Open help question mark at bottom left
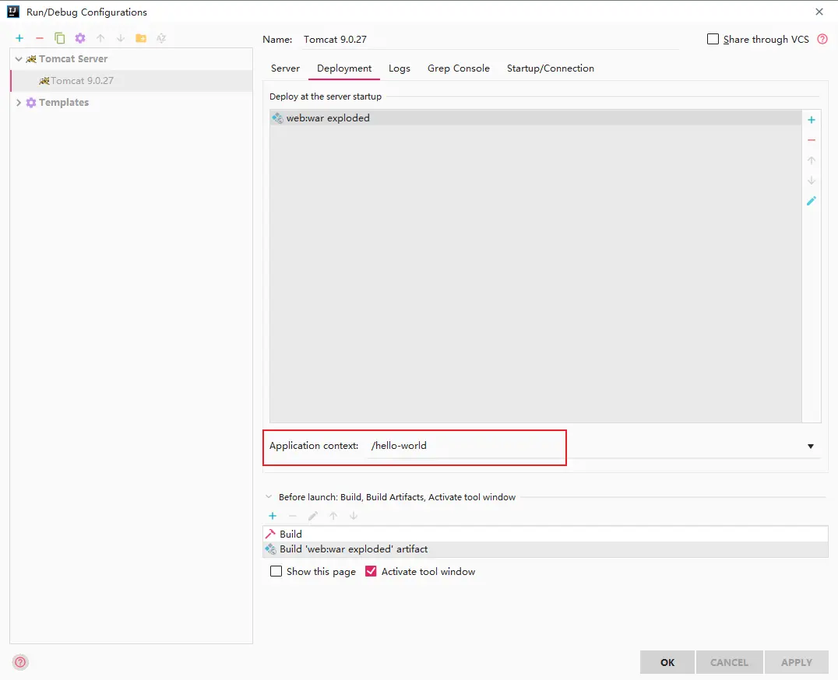 coord(20,662)
